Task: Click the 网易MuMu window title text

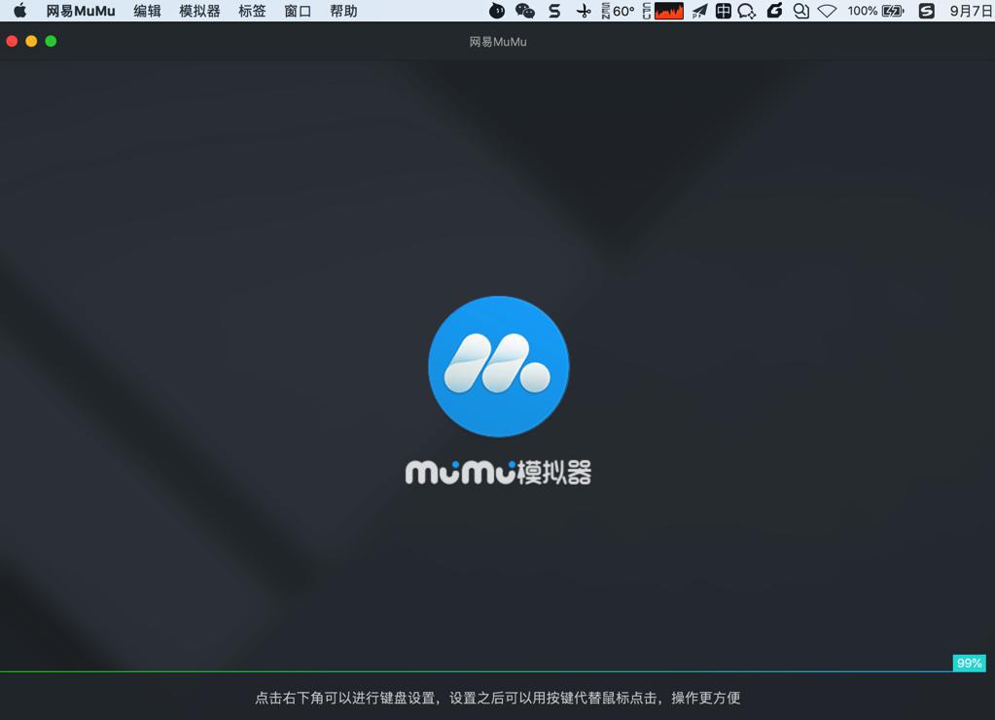Action: pyautogui.click(x=498, y=42)
